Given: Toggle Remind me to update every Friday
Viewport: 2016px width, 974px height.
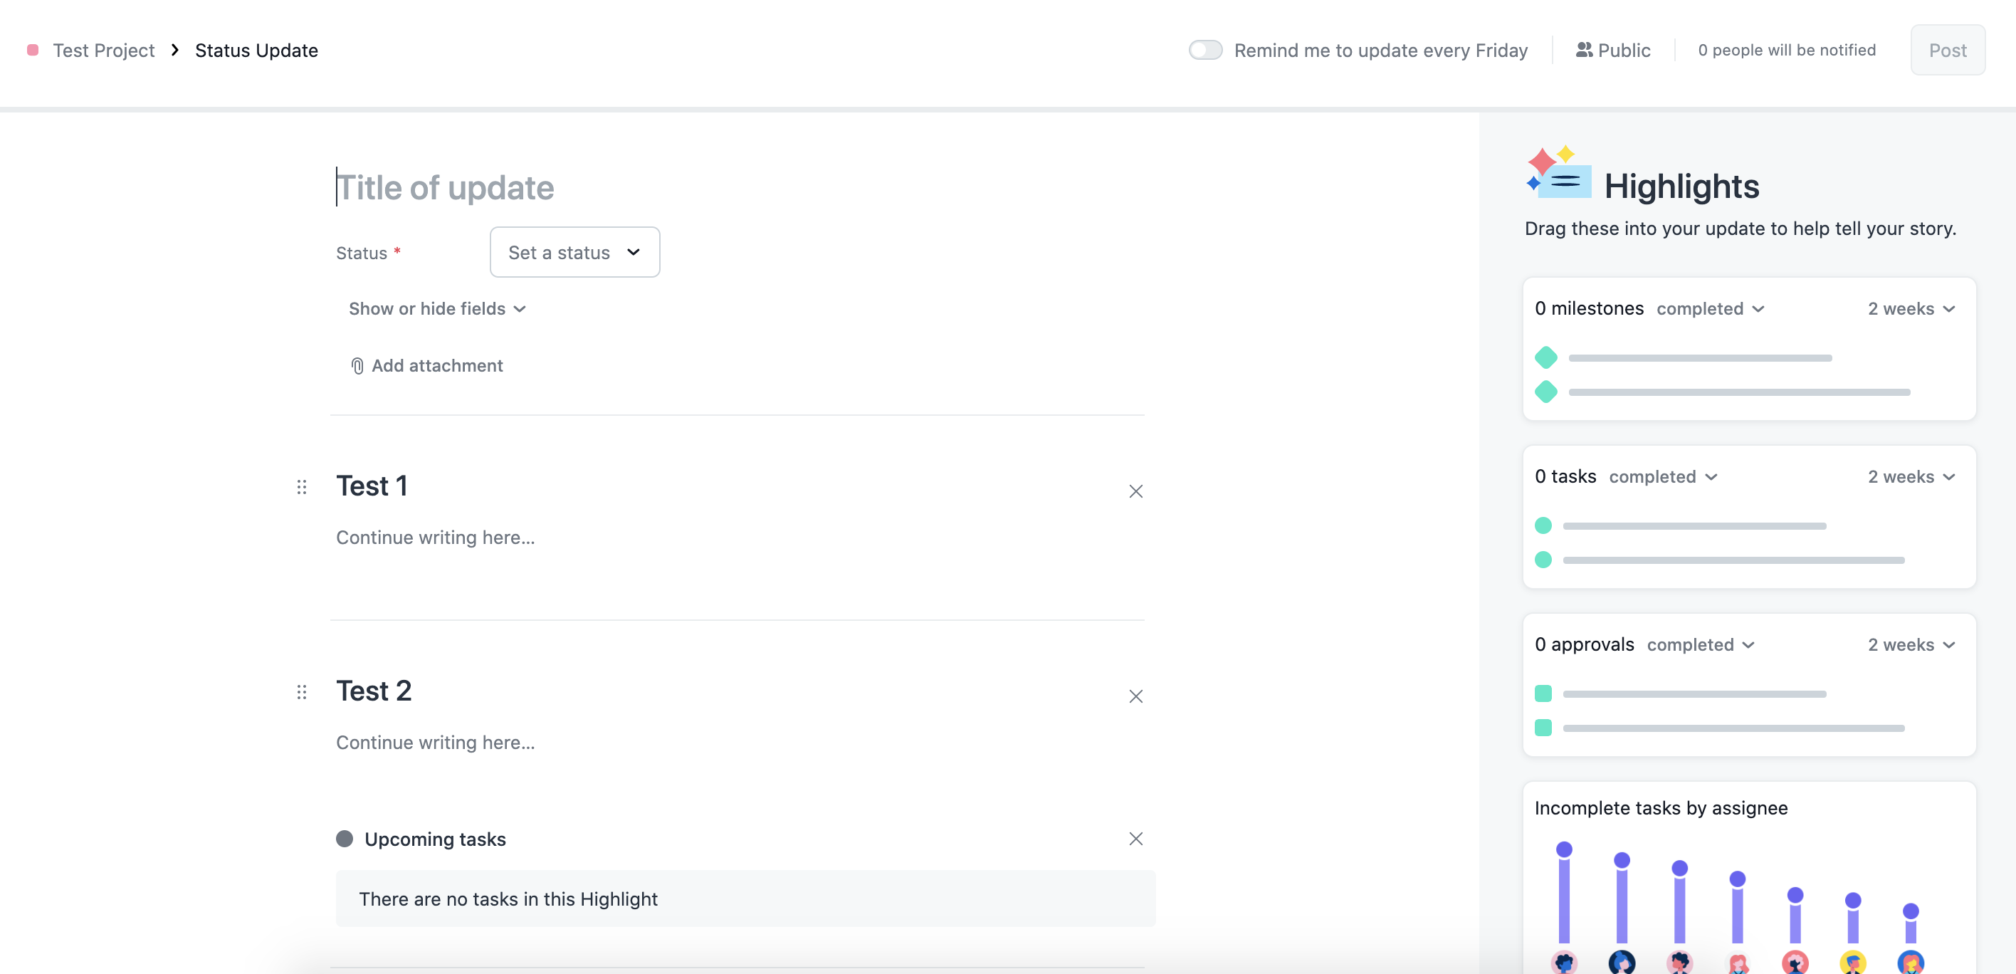Looking at the screenshot, I should 1205,50.
